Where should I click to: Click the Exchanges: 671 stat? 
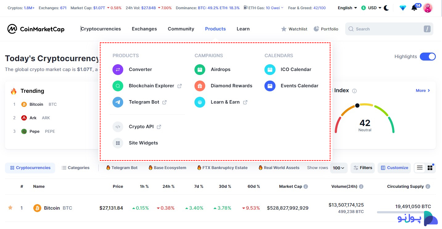(52, 8)
